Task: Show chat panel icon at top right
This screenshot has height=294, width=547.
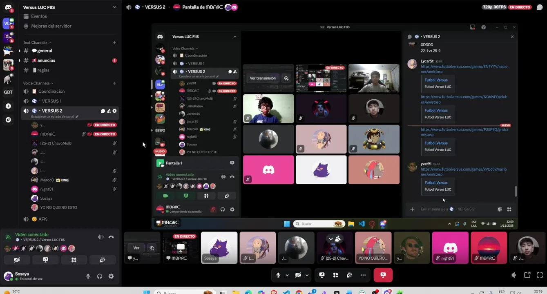Action: (x=539, y=7)
